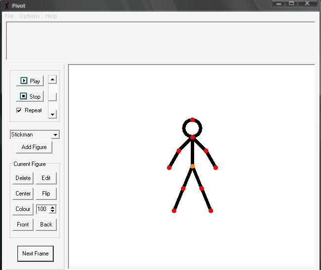The image size is (321, 270).
Task: Select the right knee red handle
Action: 201,188
